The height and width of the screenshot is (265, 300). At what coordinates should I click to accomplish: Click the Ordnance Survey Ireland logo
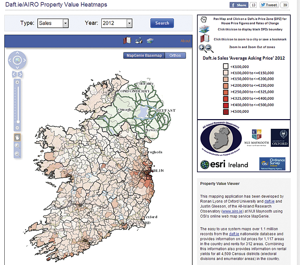pos(272,164)
